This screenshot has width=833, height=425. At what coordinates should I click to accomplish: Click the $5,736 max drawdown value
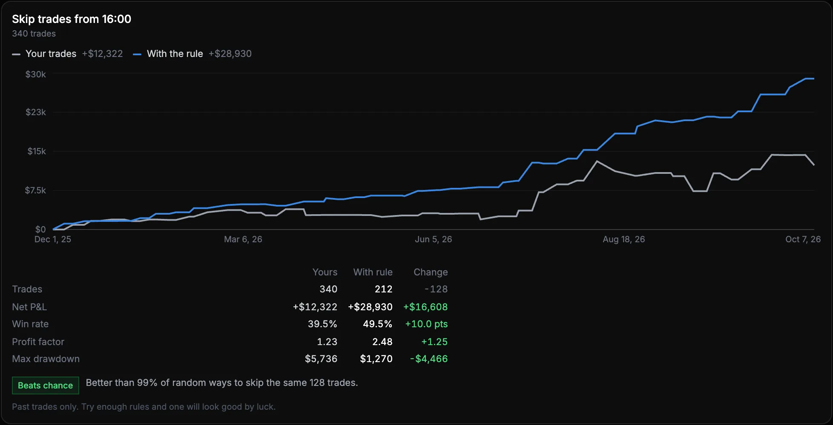pos(321,359)
